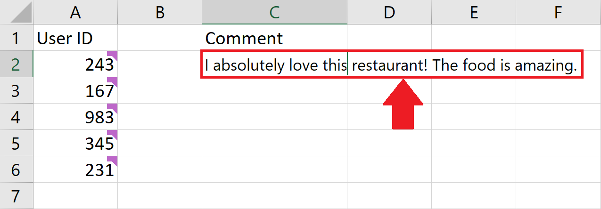Select column B header
This screenshot has height=209, width=601.
(160, 12)
